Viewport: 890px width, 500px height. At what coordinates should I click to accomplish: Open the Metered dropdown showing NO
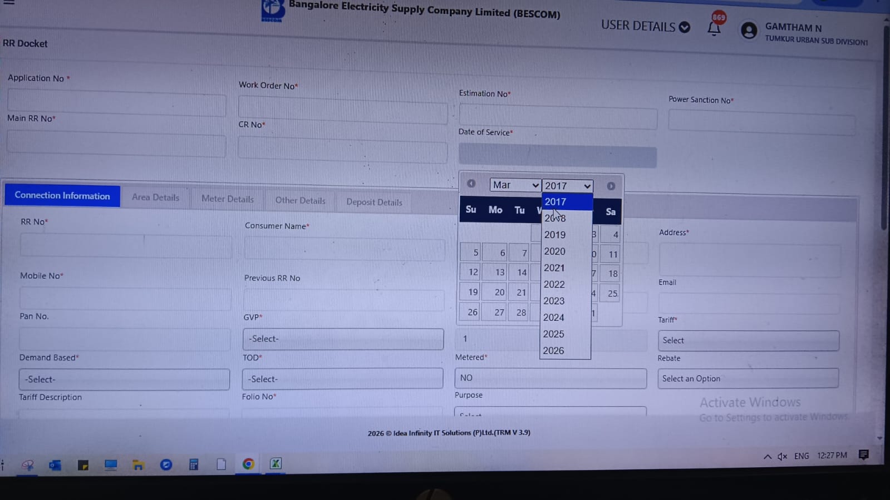pos(550,378)
